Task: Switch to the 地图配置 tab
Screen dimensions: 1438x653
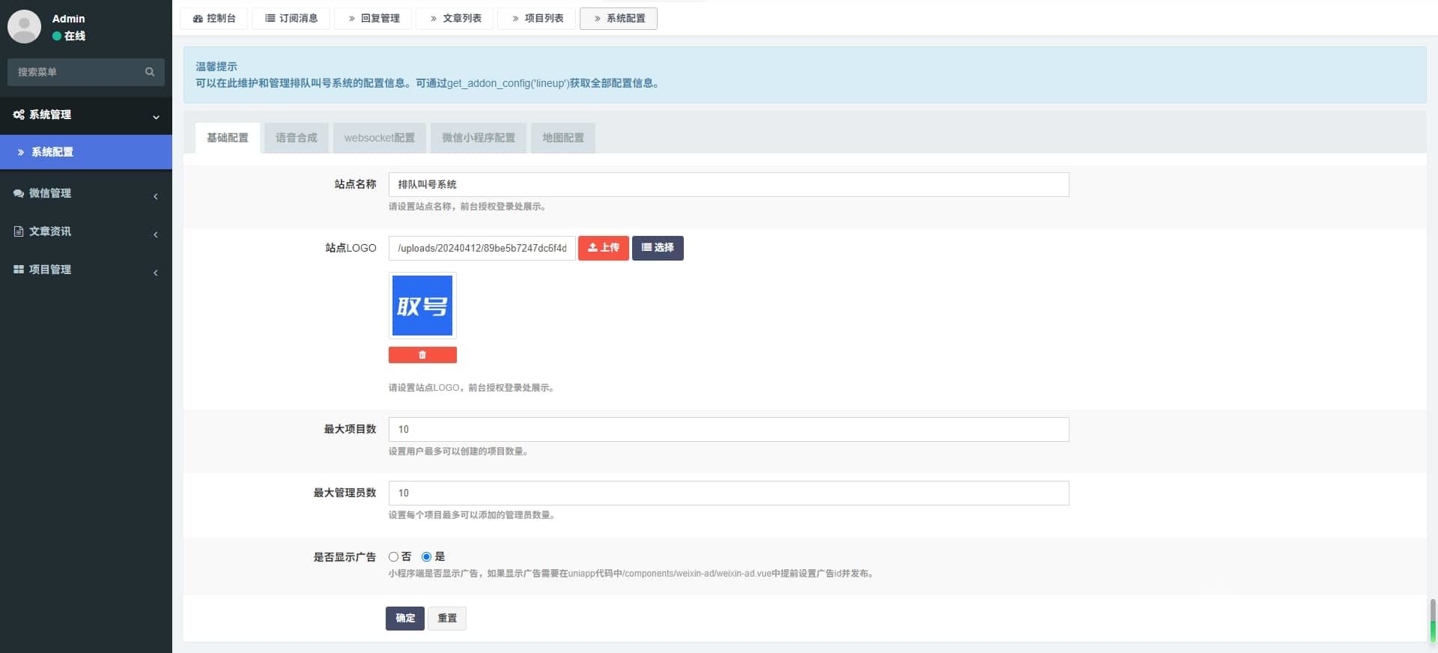Action: (562, 138)
